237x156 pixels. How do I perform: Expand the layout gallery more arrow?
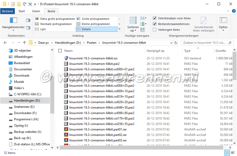pyautogui.click(x=119, y=29)
